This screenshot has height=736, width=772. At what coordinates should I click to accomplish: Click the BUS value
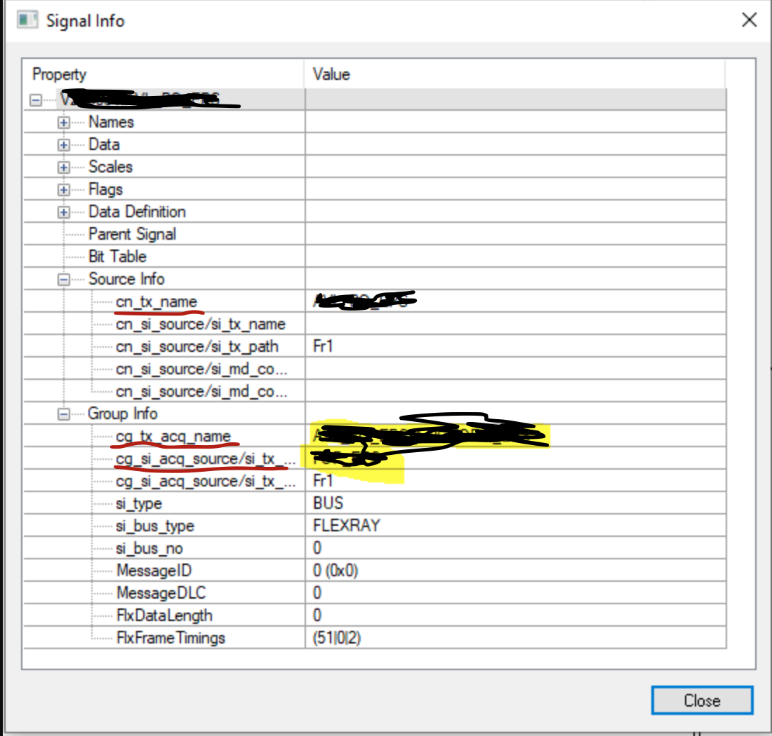[x=328, y=503]
